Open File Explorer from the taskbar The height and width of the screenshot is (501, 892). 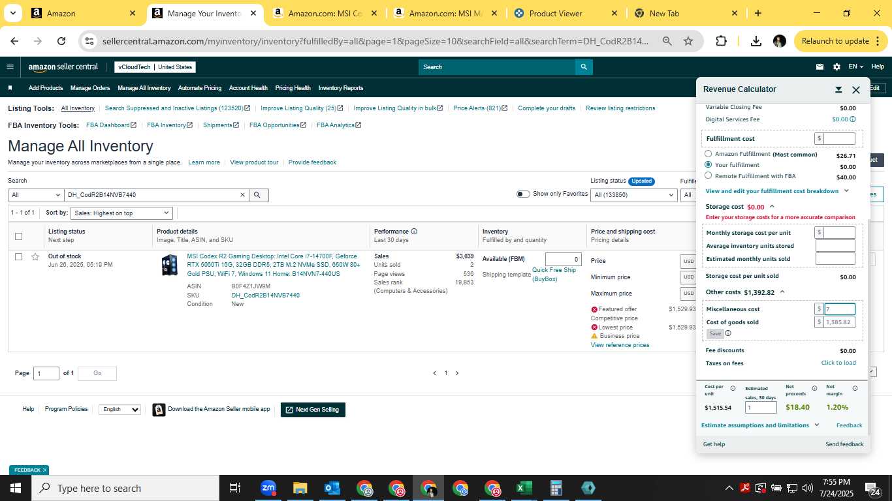coord(300,488)
